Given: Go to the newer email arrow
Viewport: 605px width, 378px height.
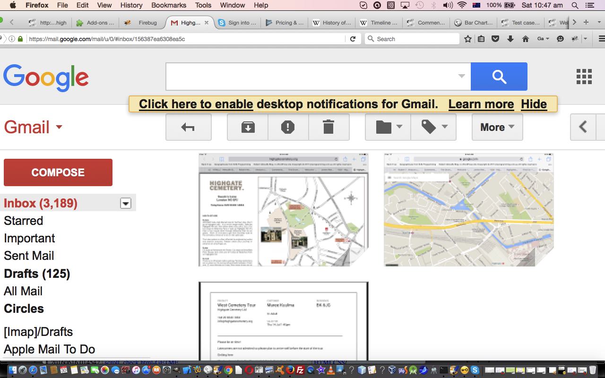Looking at the screenshot, I should pos(583,127).
